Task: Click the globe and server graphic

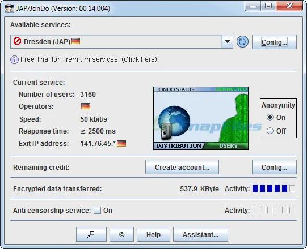Action: click(x=174, y=123)
